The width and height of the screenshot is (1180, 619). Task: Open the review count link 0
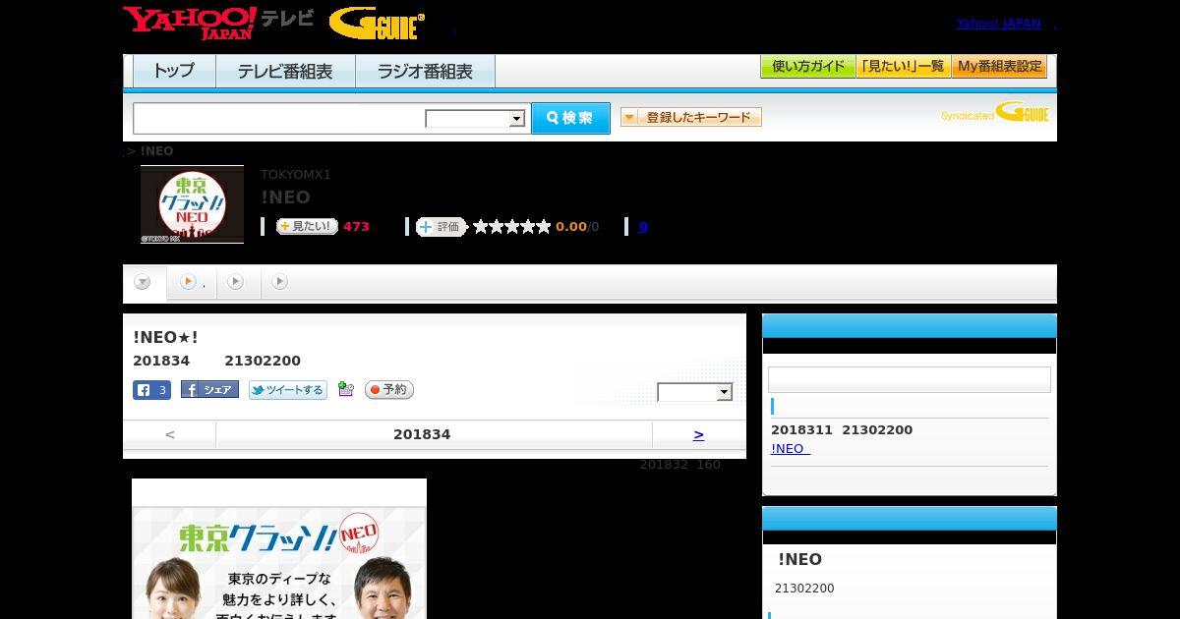643,226
